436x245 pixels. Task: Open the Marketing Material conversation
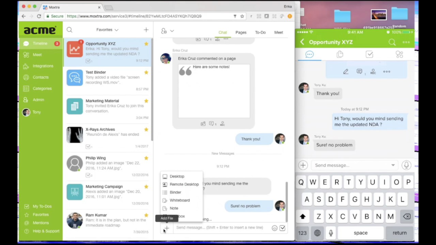click(107, 109)
